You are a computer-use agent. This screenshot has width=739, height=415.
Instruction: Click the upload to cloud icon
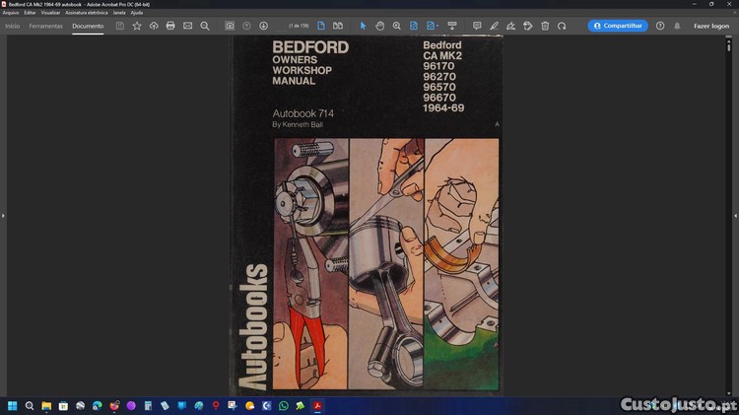154,26
